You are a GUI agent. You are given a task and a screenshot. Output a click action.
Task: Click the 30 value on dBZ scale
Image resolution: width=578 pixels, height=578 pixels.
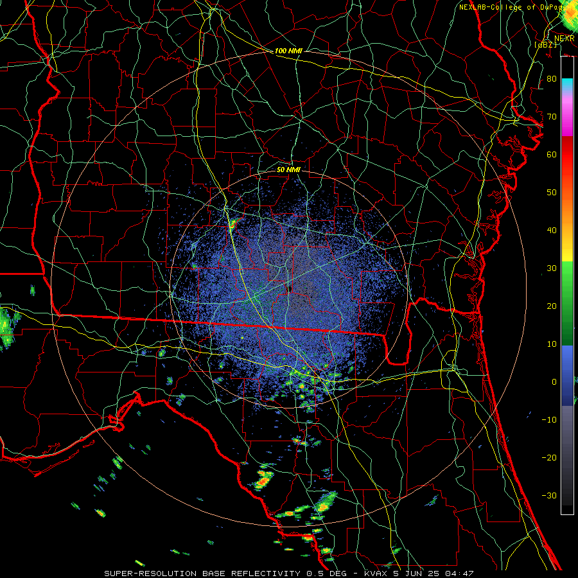point(552,268)
